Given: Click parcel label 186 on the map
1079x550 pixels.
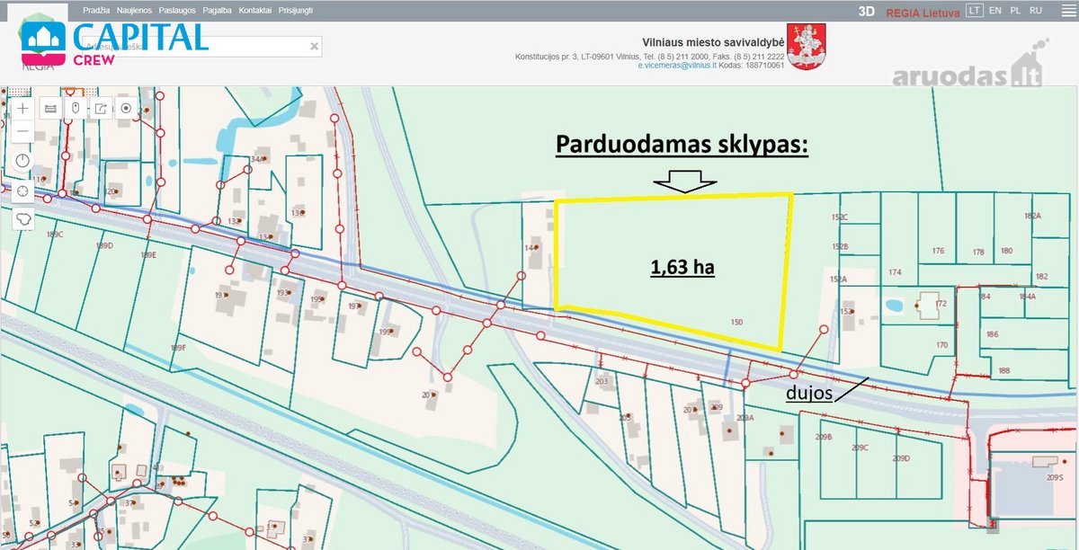Looking at the screenshot, I should [992, 334].
